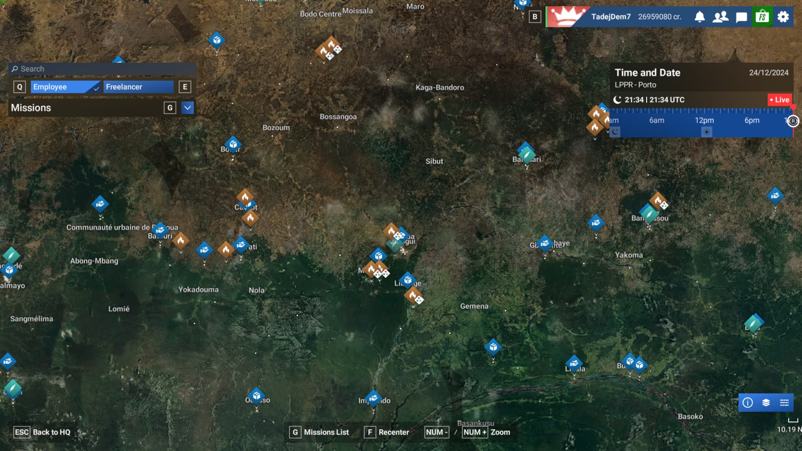Click the TadejDem7 profile banner
The height and width of the screenshot is (451, 802).
click(610, 17)
